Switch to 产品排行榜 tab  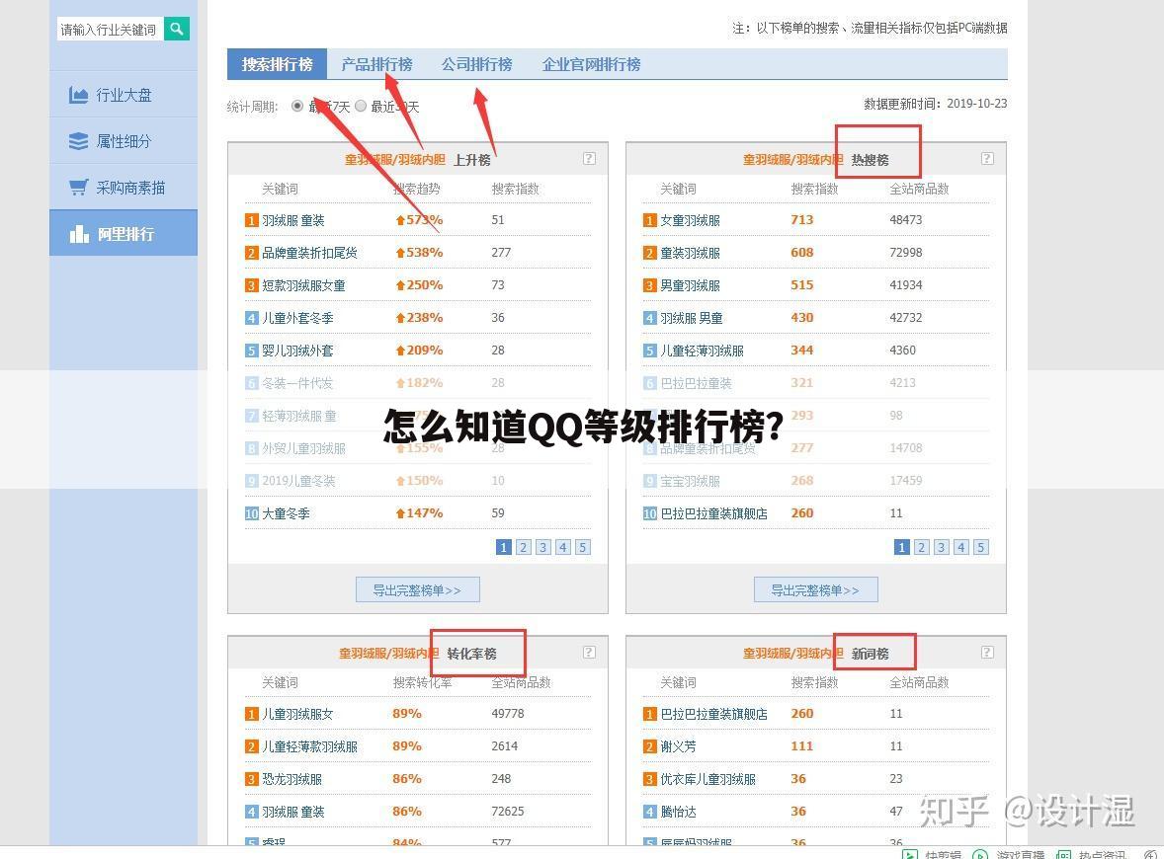point(376,64)
